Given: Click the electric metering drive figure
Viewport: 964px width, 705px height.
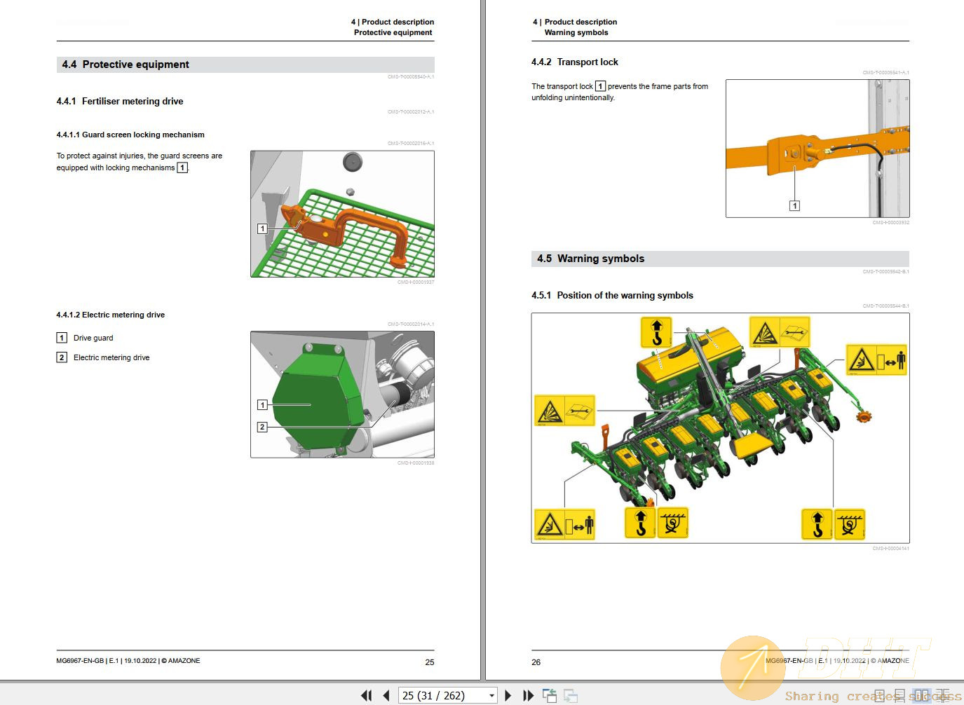Looking at the screenshot, I should (x=342, y=395).
